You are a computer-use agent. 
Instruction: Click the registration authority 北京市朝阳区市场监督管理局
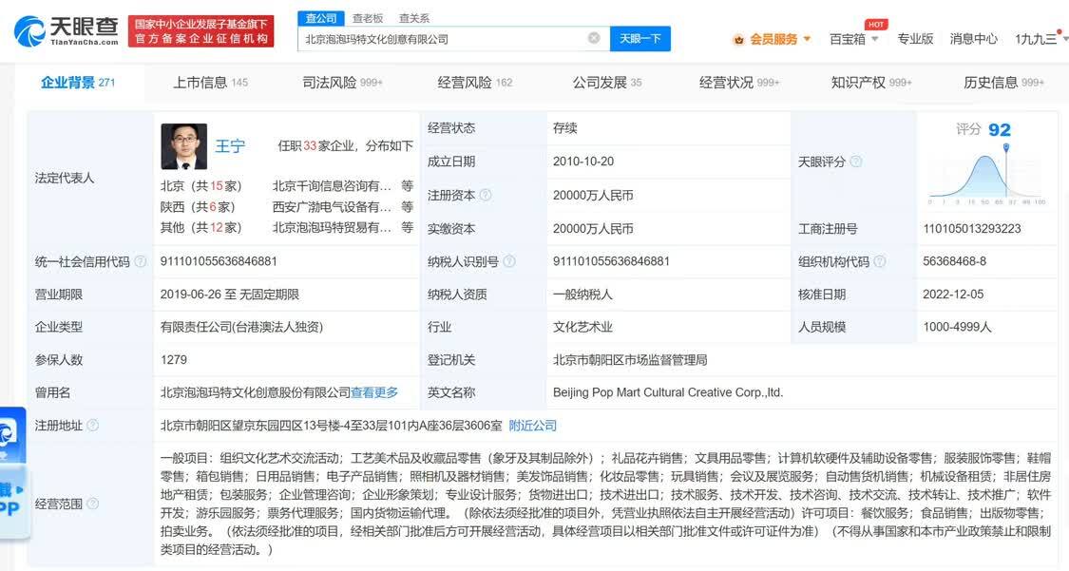click(x=630, y=360)
